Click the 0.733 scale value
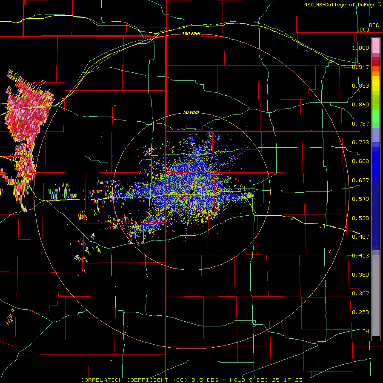 (360, 142)
